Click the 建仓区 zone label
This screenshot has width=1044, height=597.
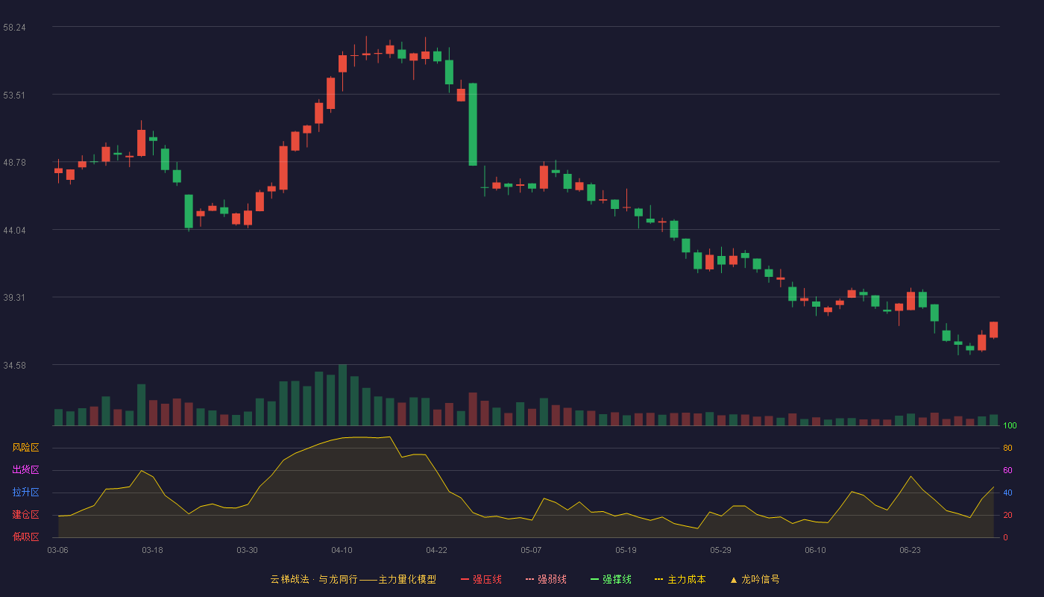tap(25, 515)
